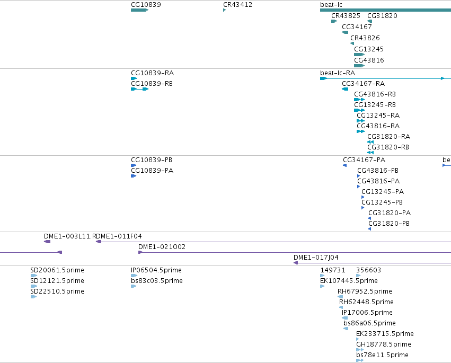This screenshot has width=451, height=363.
Task: Click the beat-Ic-RA transcript label
Action: pyautogui.click(x=338, y=73)
